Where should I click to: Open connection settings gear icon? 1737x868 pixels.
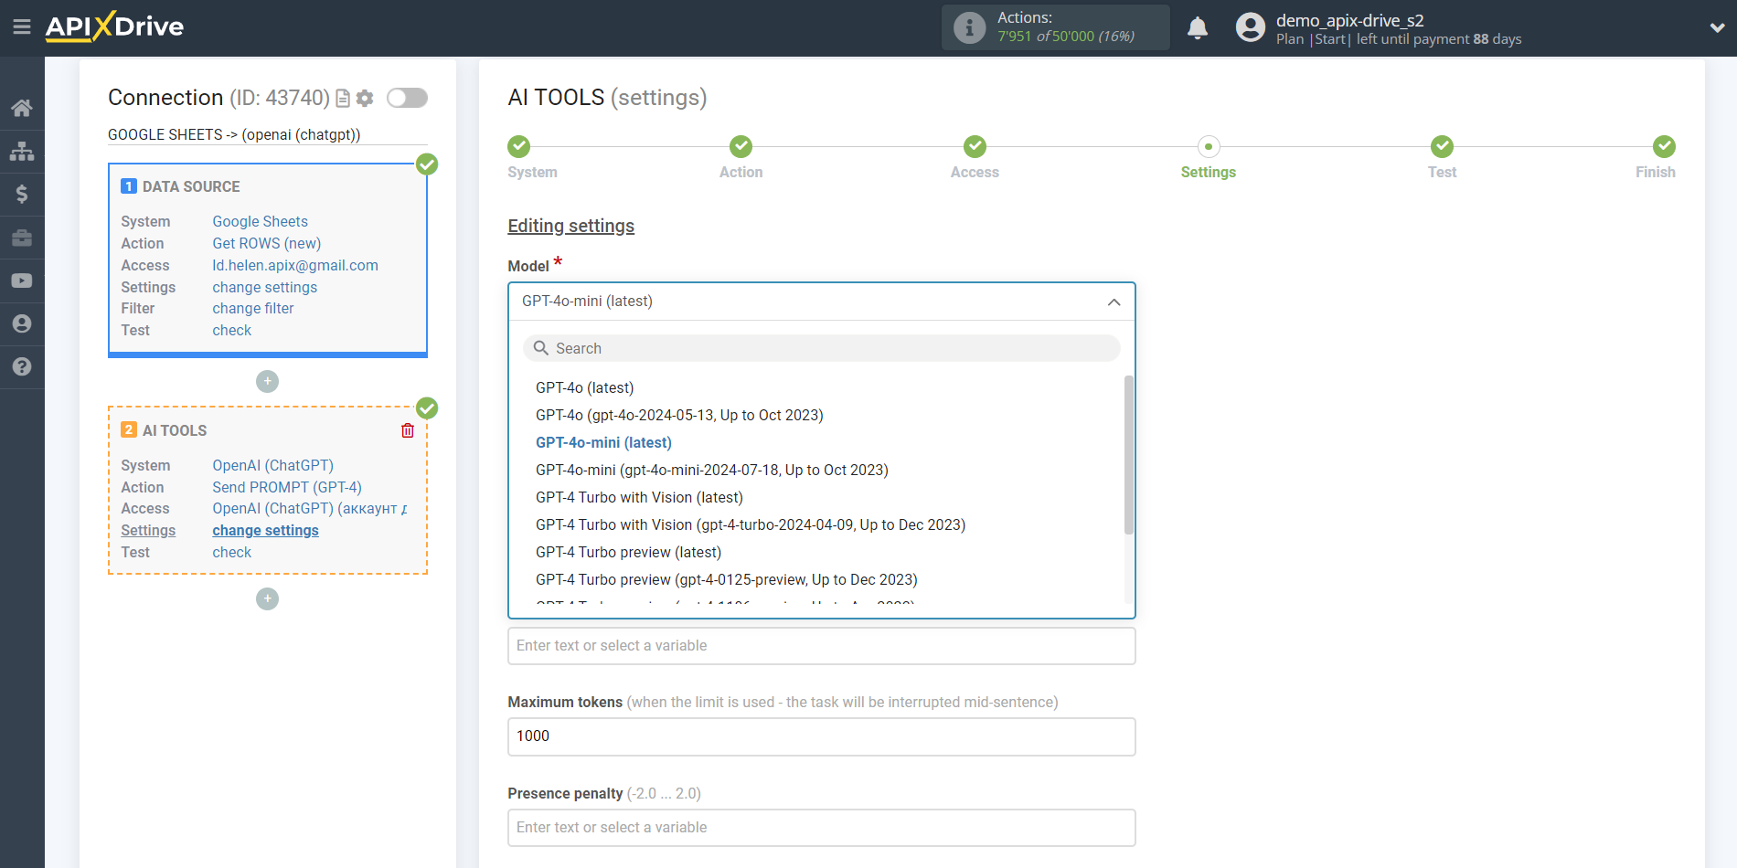click(x=365, y=98)
